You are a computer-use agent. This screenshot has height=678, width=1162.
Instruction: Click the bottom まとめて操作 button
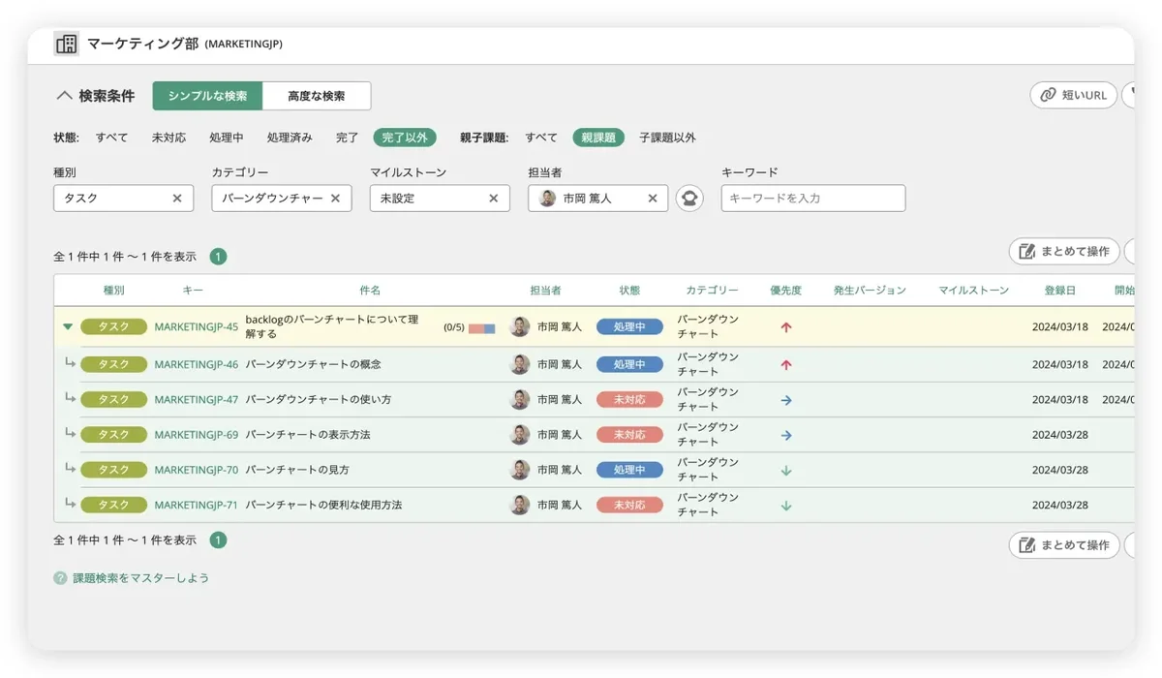click(1064, 545)
